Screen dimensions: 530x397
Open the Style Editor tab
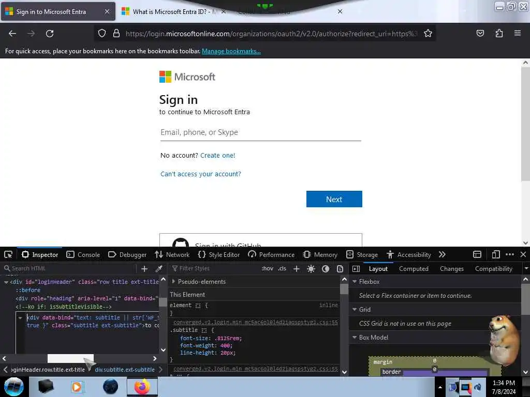(x=219, y=255)
